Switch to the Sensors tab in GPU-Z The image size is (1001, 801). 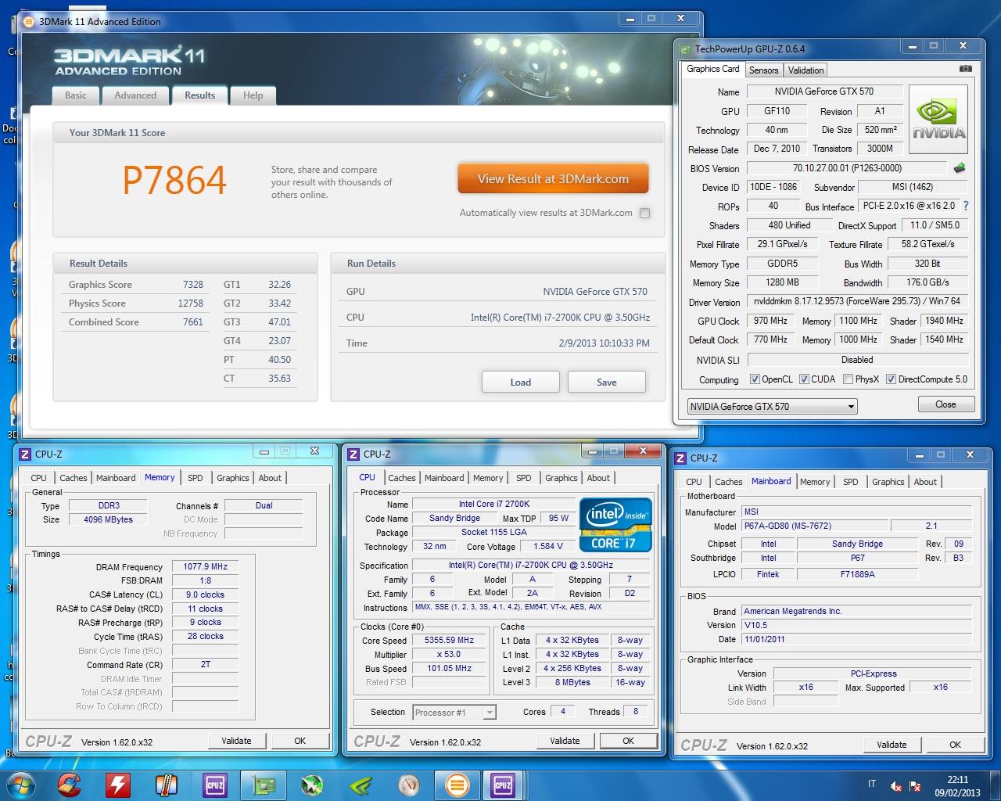coord(763,70)
